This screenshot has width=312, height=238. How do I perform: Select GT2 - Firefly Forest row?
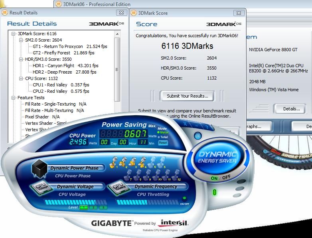tap(63, 53)
